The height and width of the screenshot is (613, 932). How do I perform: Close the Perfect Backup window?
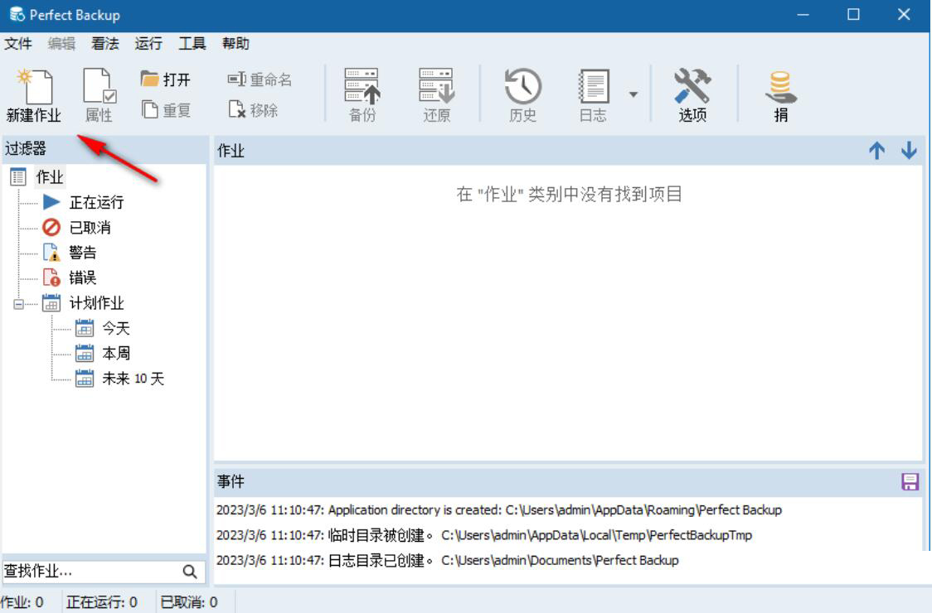pos(904,15)
